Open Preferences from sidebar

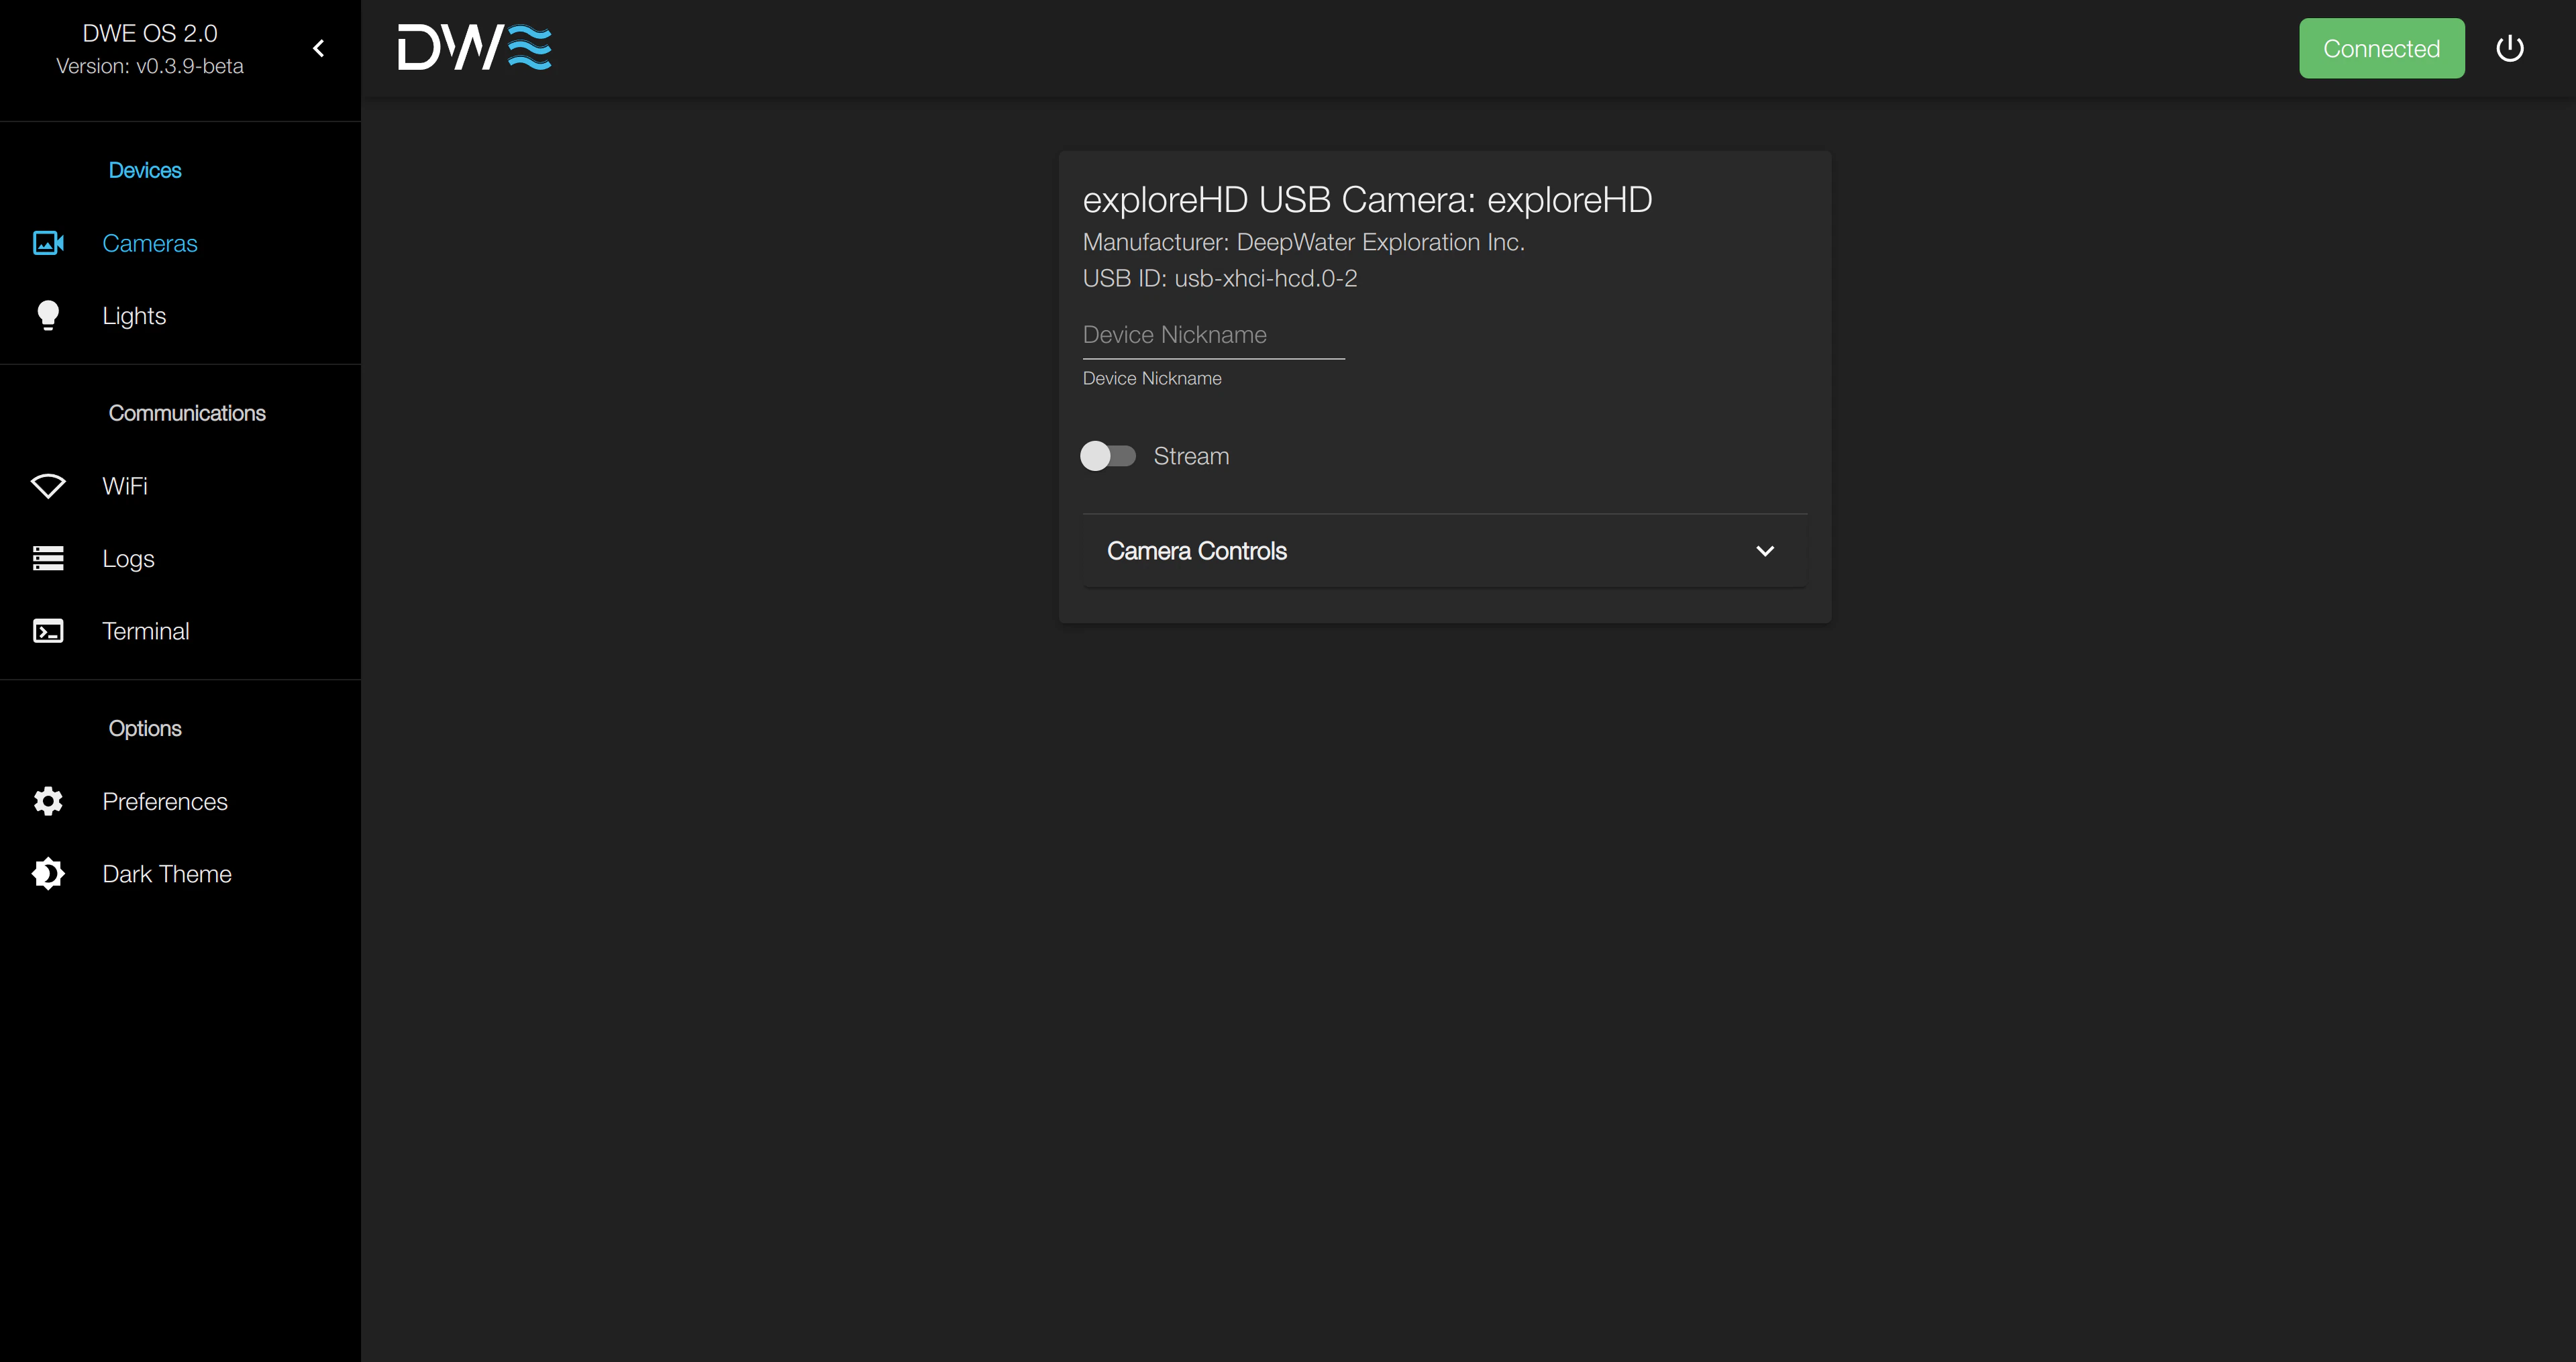point(165,801)
